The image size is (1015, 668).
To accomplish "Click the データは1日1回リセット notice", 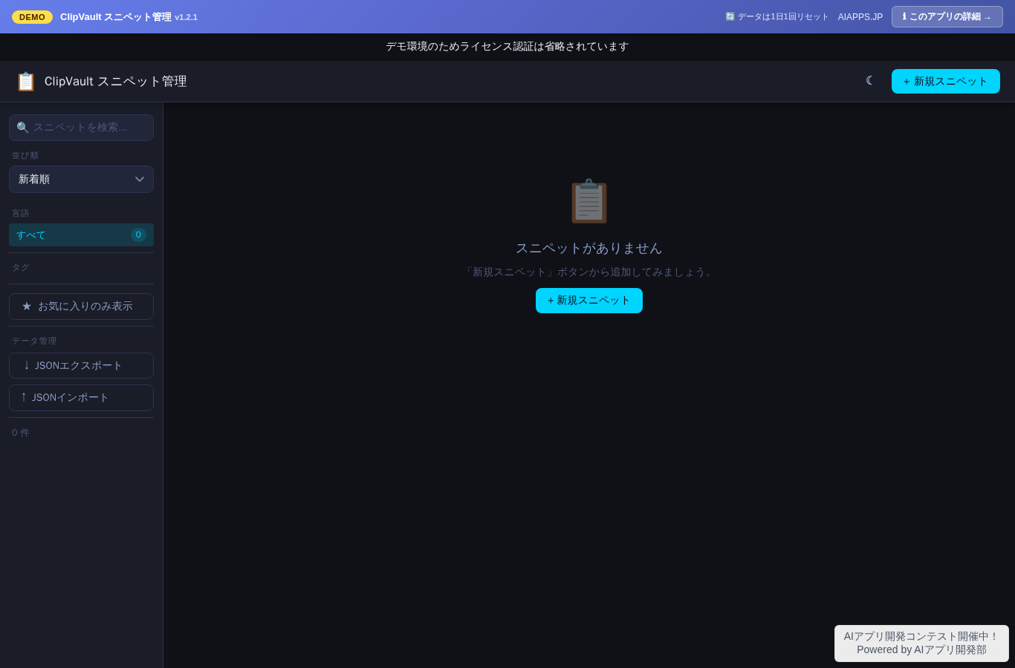I will click(x=776, y=17).
